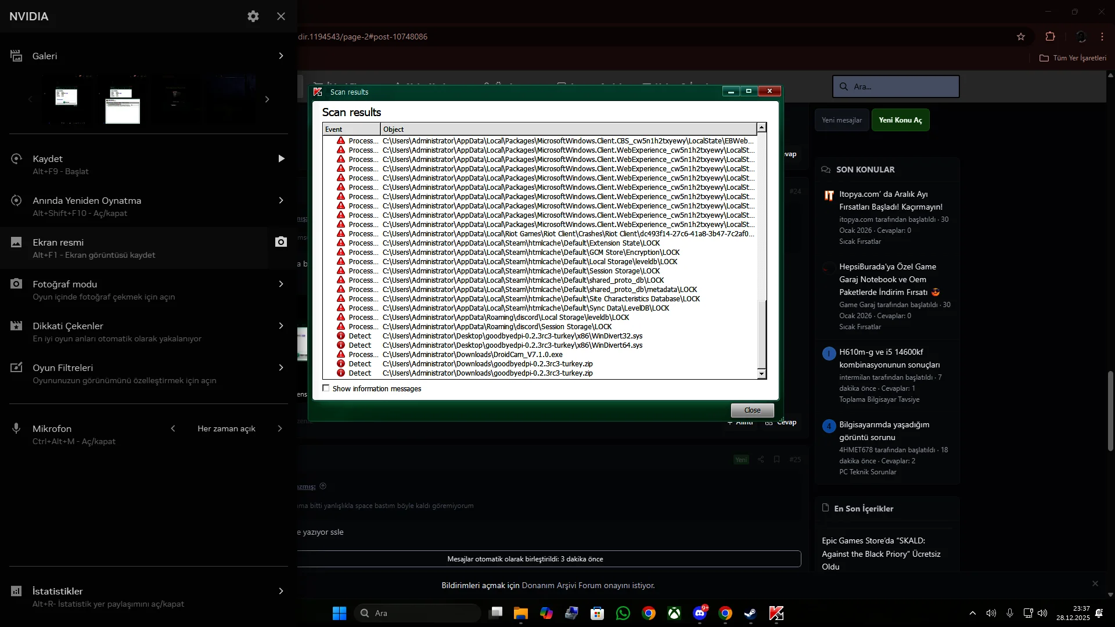Expand the İstatistikler section
The image size is (1115, 627).
(x=281, y=591)
